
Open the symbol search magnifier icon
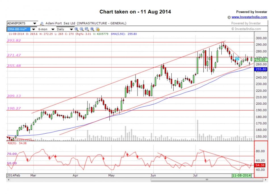pyautogui.click(x=42, y=24)
